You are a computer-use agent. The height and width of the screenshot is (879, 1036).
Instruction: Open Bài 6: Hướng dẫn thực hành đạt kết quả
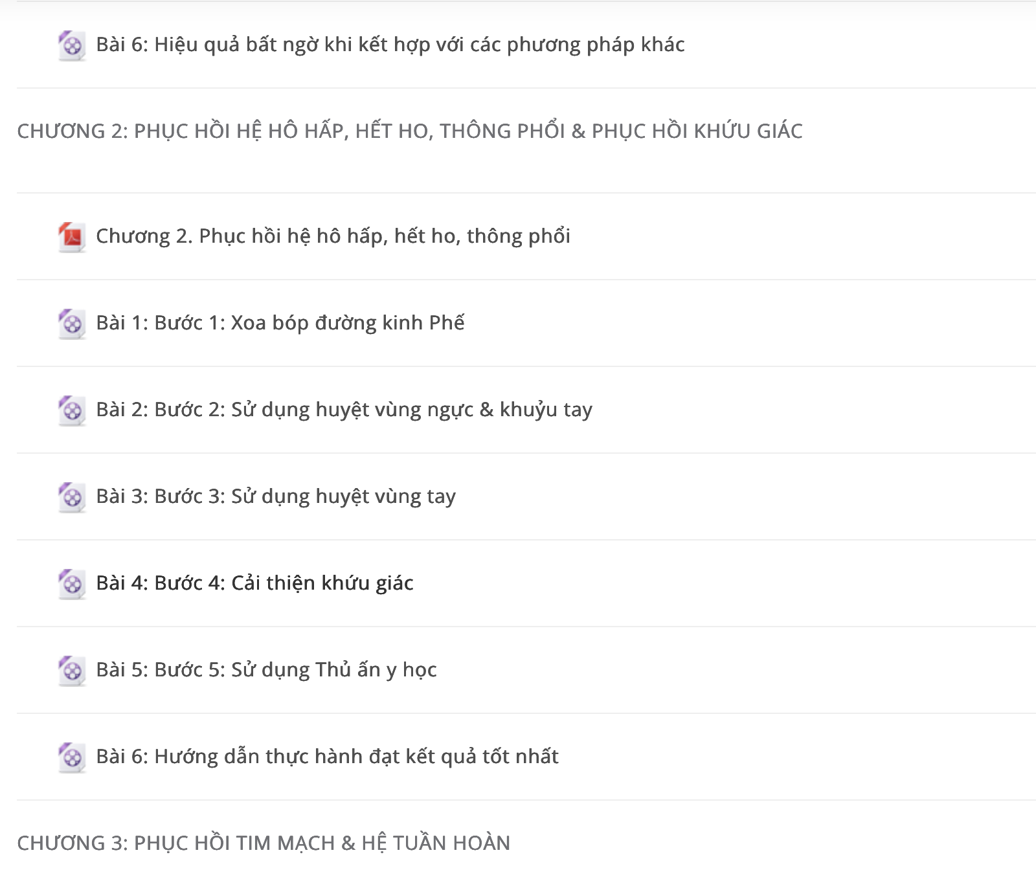(x=327, y=757)
